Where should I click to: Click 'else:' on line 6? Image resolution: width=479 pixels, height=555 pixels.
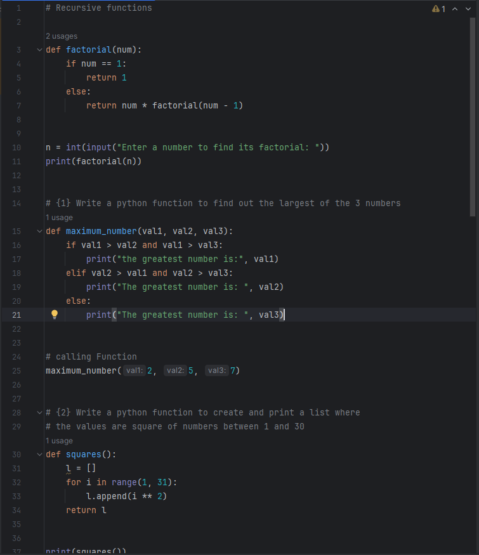pos(78,92)
